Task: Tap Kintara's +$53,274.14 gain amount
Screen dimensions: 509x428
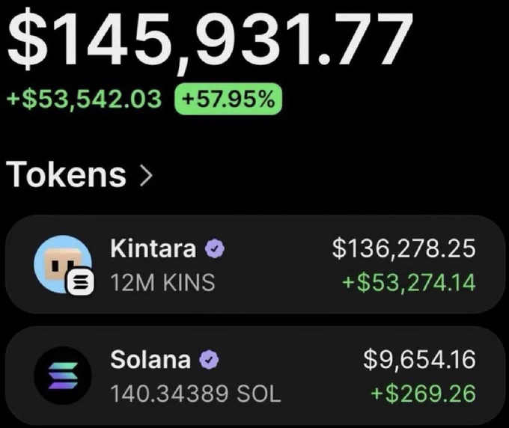Action: pyautogui.click(x=409, y=282)
